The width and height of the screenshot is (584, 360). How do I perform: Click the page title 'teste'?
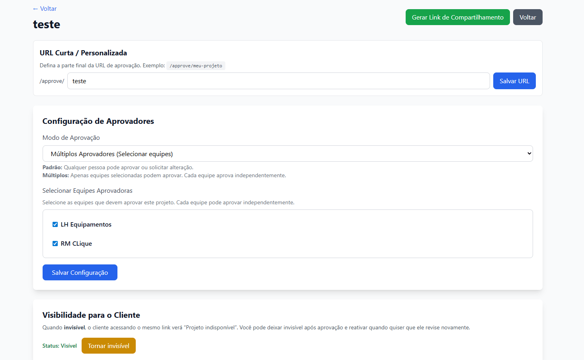pyautogui.click(x=47, y=24)
